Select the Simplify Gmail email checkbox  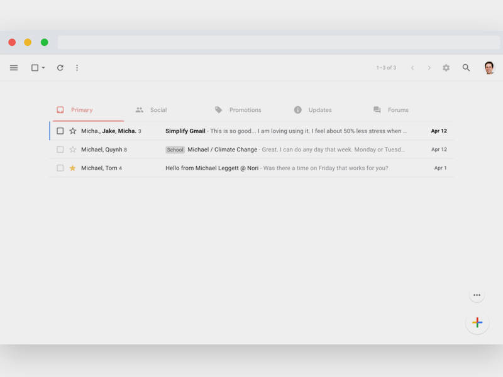60,131
